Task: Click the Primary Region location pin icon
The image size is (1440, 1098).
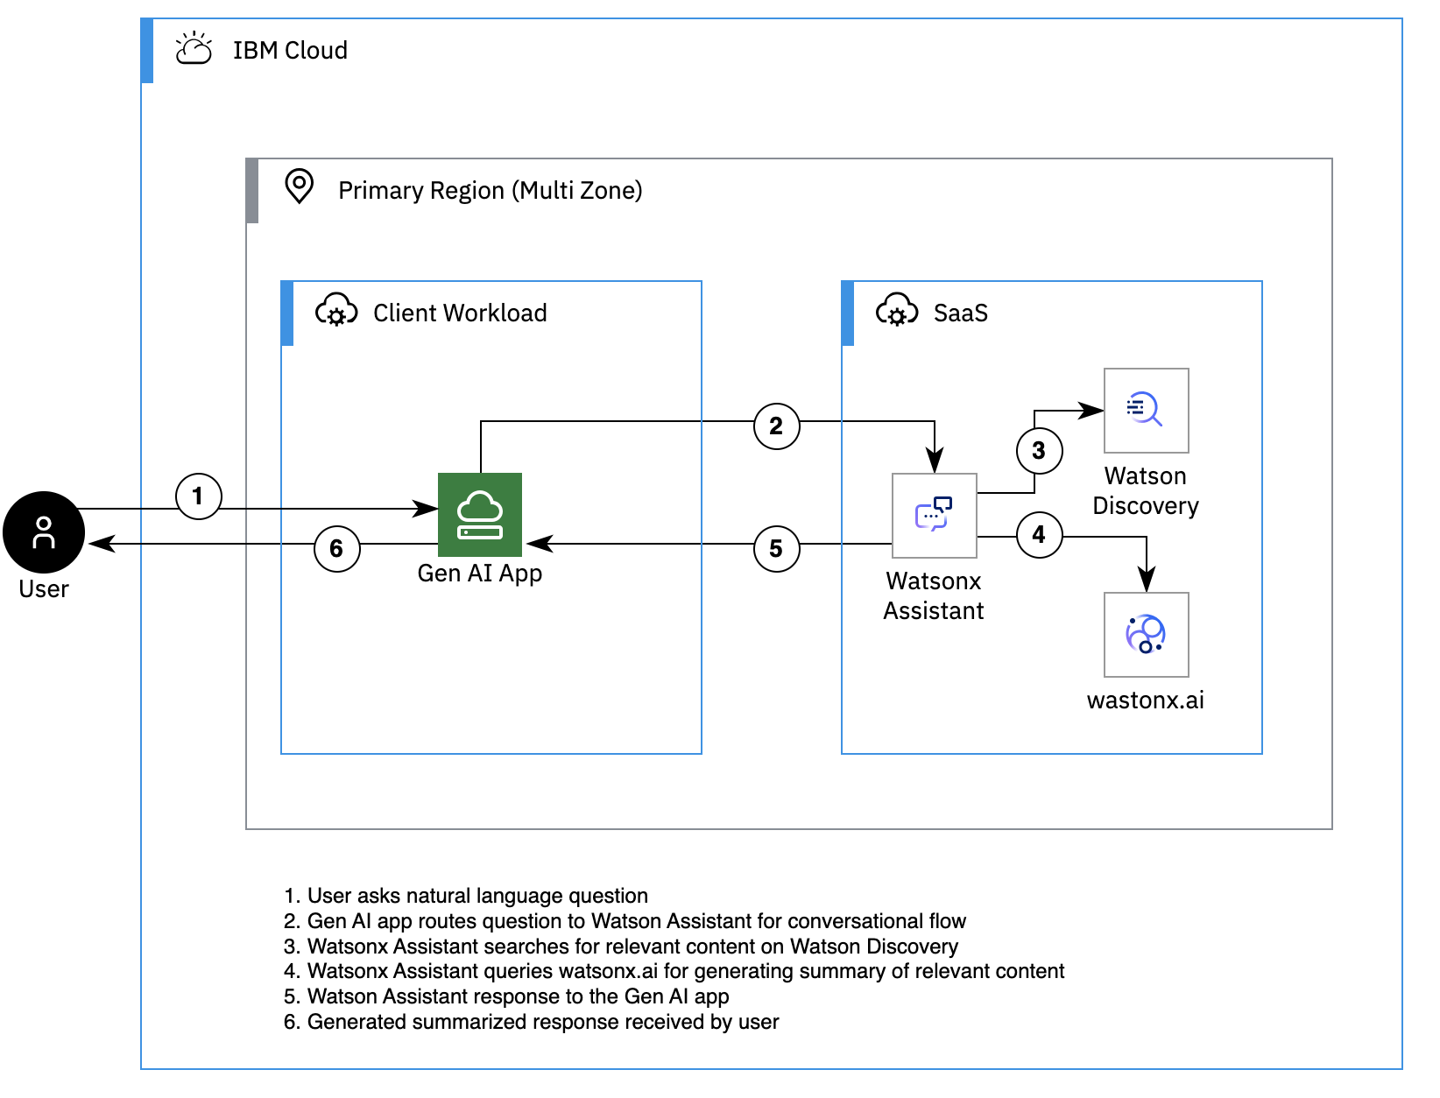Action: coord(300,187)
